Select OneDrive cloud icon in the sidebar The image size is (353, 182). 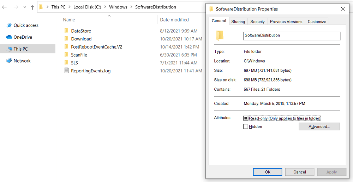tap(9, 37)
